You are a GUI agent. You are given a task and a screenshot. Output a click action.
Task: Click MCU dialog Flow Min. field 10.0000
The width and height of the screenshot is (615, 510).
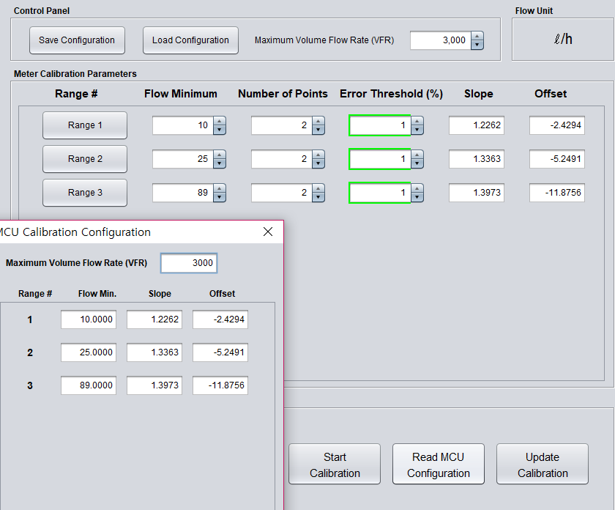(x=89, y=319)
